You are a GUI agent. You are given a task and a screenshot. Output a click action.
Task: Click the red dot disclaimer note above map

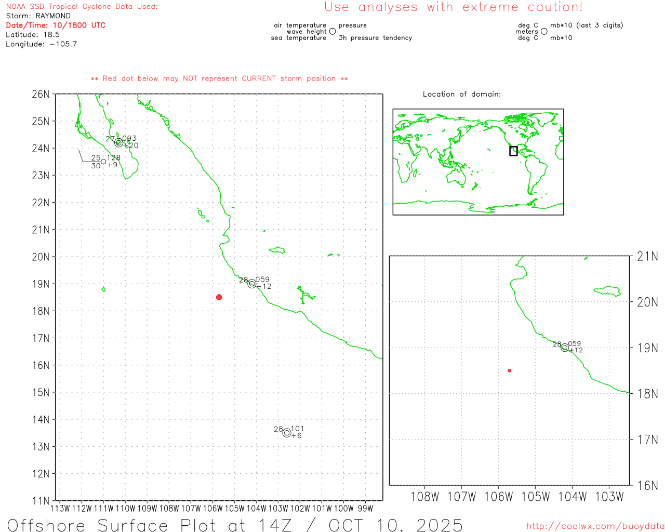219,78
